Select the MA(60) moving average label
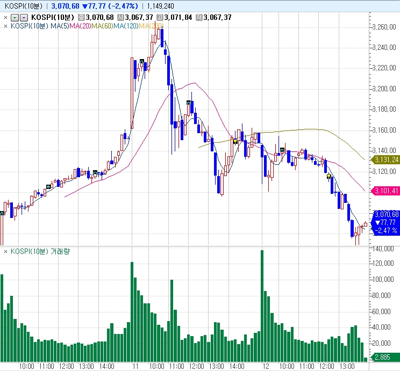 [x=103, y=25]
